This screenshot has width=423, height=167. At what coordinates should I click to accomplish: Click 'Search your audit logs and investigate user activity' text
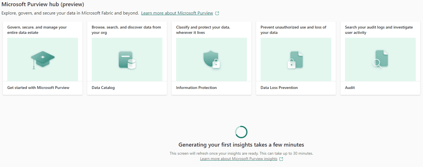coord(379,30)
